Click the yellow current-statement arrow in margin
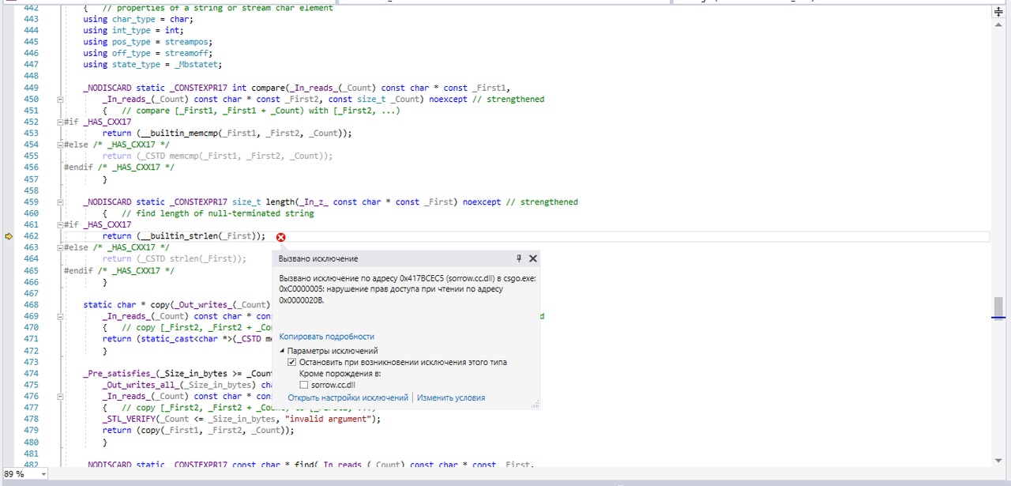The image size is (1011, 486). click(9, 236)
